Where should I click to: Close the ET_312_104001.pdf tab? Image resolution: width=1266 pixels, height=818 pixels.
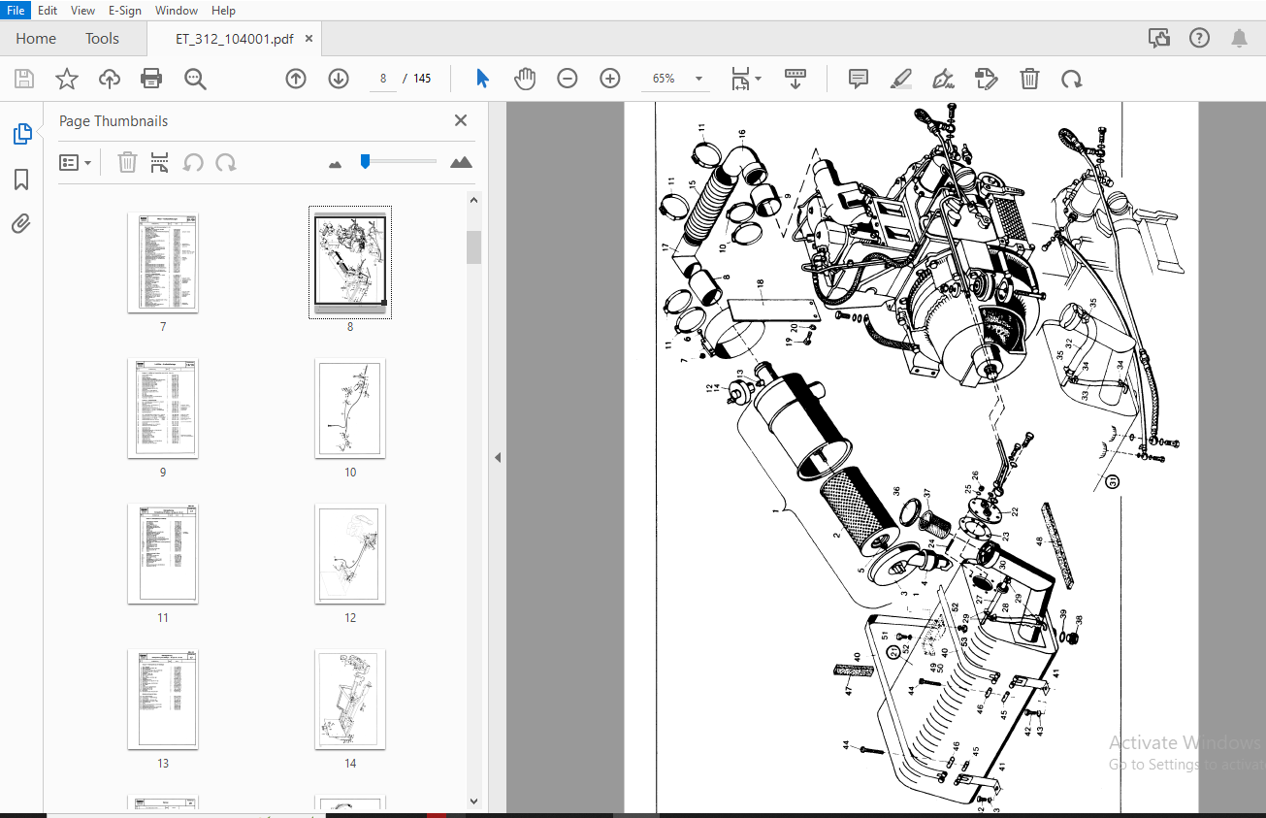point(309,39)
